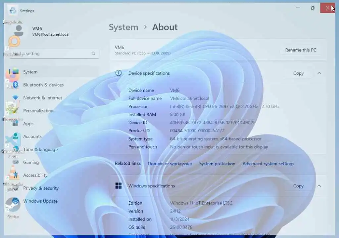Click the Product ID 00484-50000-00000-AA172
339x238 pixels.
point(197,131)
